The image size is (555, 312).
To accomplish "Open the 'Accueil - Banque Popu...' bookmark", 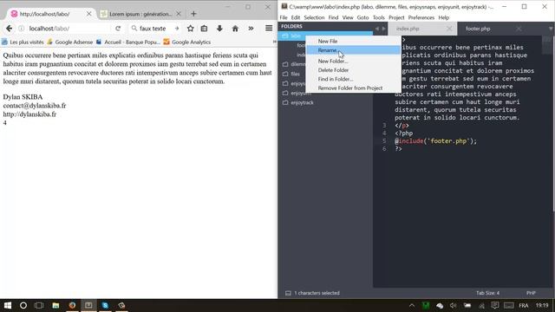I will click(x=128, y=42).
